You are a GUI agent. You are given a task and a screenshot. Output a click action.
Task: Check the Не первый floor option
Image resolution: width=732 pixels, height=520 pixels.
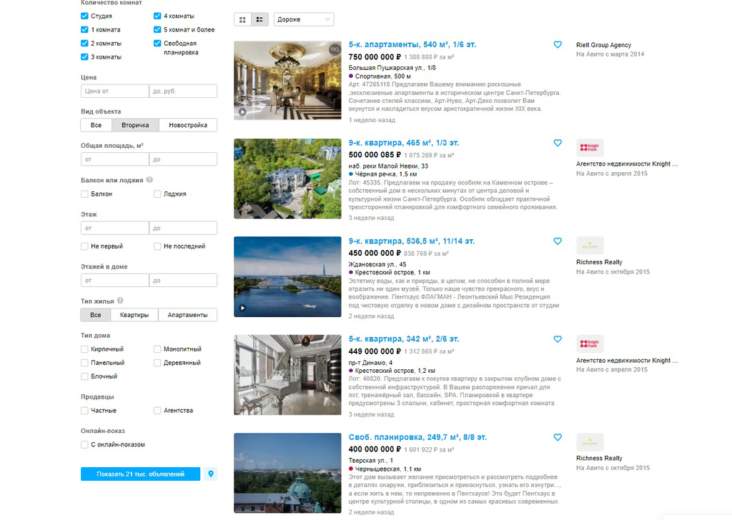click(84, 246)
